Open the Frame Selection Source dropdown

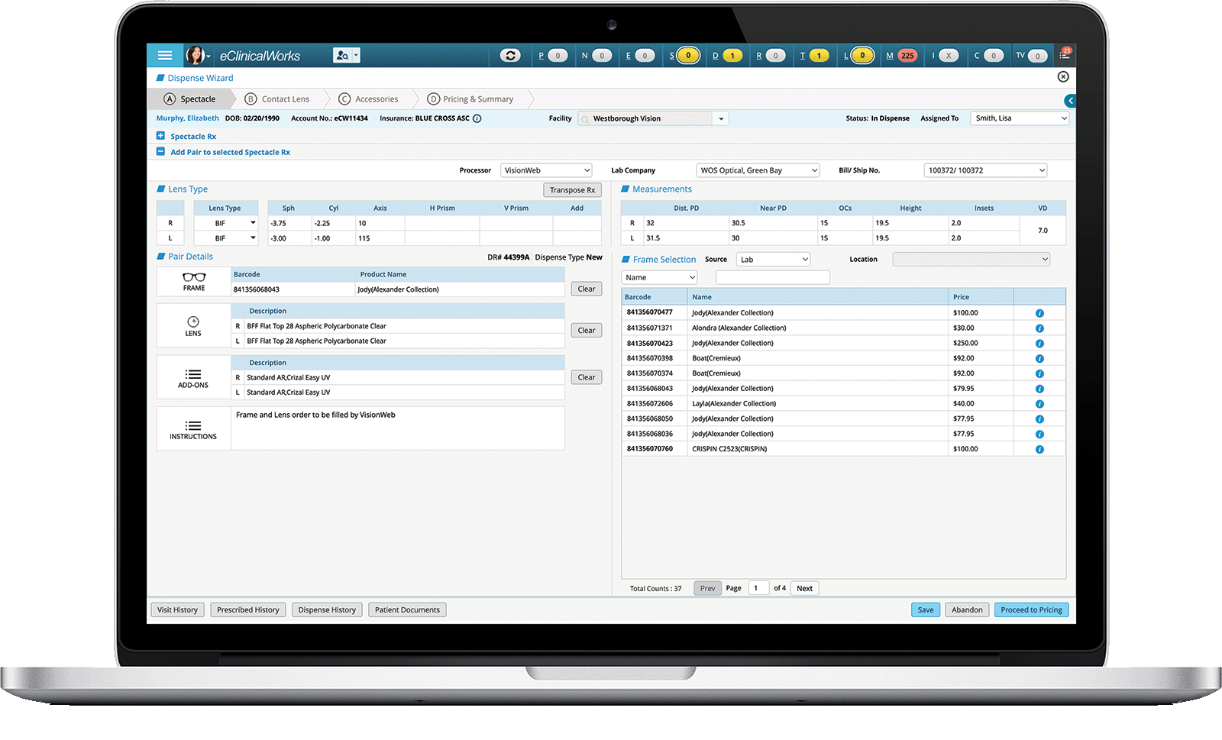tap(773, 260)
